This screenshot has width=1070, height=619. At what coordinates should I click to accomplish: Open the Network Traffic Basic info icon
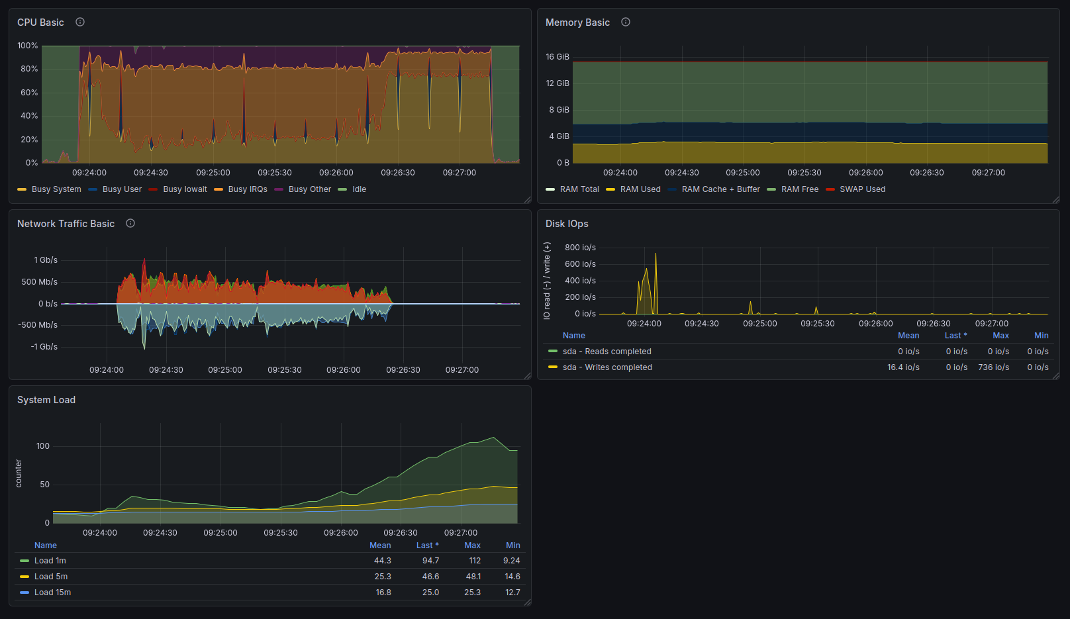(130, 223)
